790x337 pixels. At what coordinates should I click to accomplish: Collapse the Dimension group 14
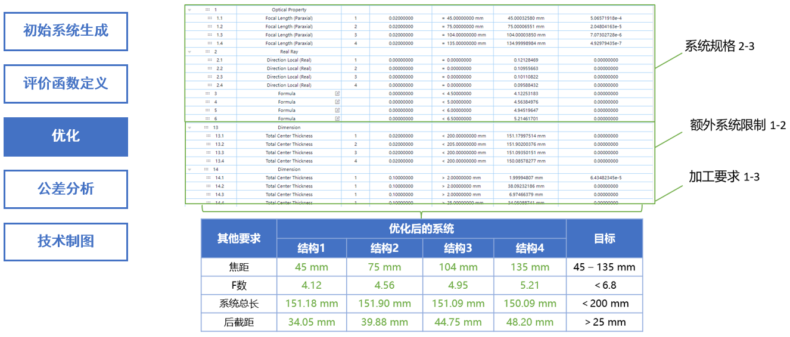pyautogui.click(x=189, y=169)
